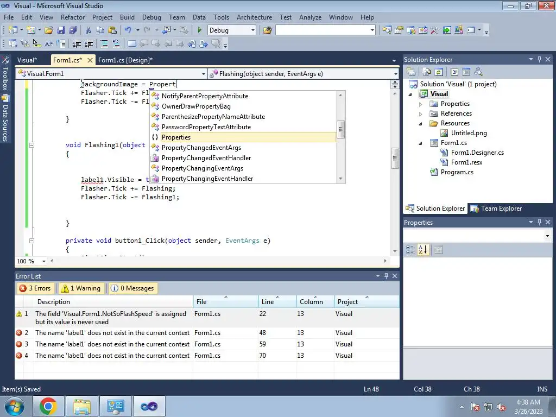The height and width of the screenshot is (417, 556).
Task: Select Properties in the IntelliSense list
Action: pos(243,137)
